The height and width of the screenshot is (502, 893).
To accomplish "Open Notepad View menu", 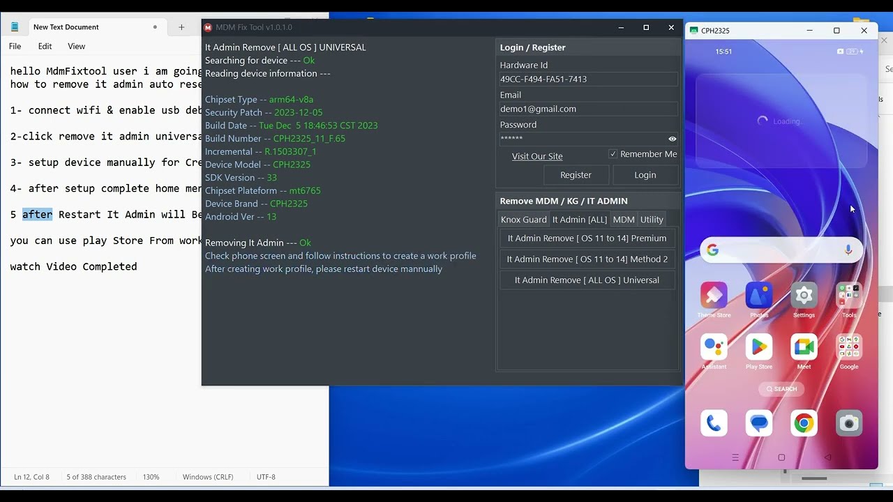I will pyautogui.click(x=76, y=46).
